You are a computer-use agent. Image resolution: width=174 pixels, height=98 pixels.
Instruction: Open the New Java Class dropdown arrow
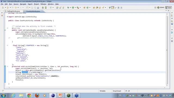pos(90,8)
